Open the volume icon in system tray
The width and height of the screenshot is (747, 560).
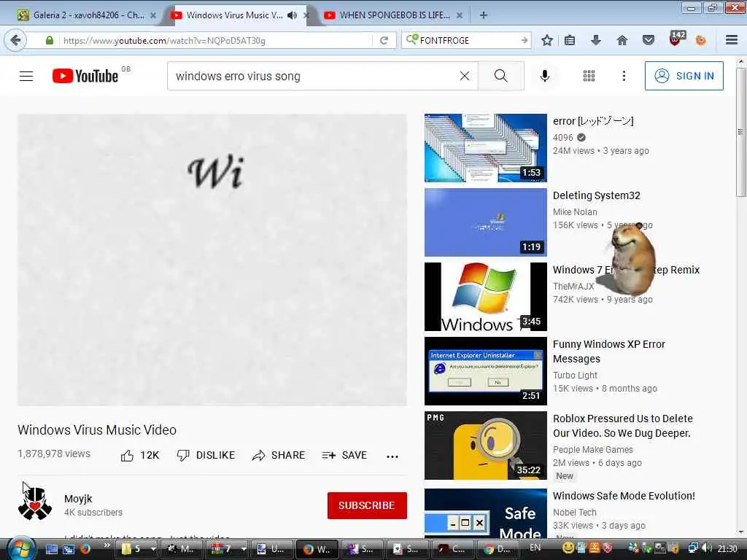click(x=707, y=548)
